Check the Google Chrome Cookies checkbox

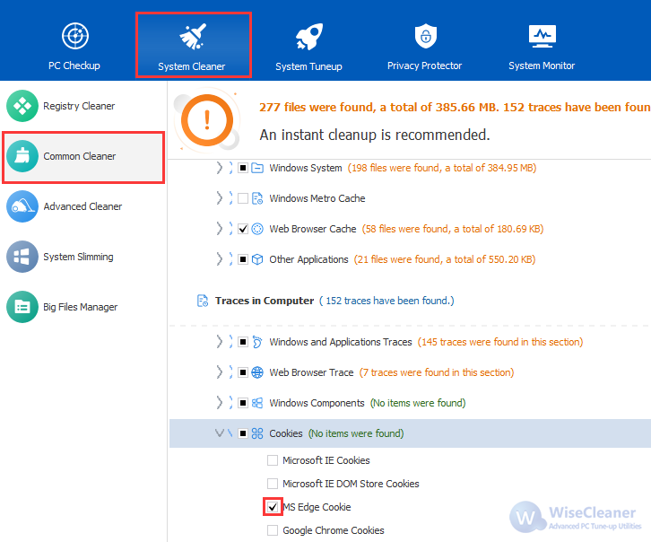[273, 530]
